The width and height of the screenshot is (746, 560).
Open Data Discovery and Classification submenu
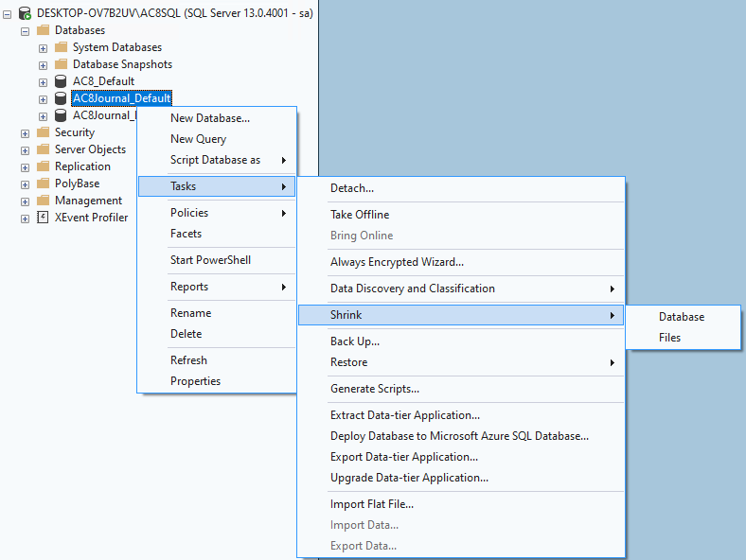pos(460,289)
